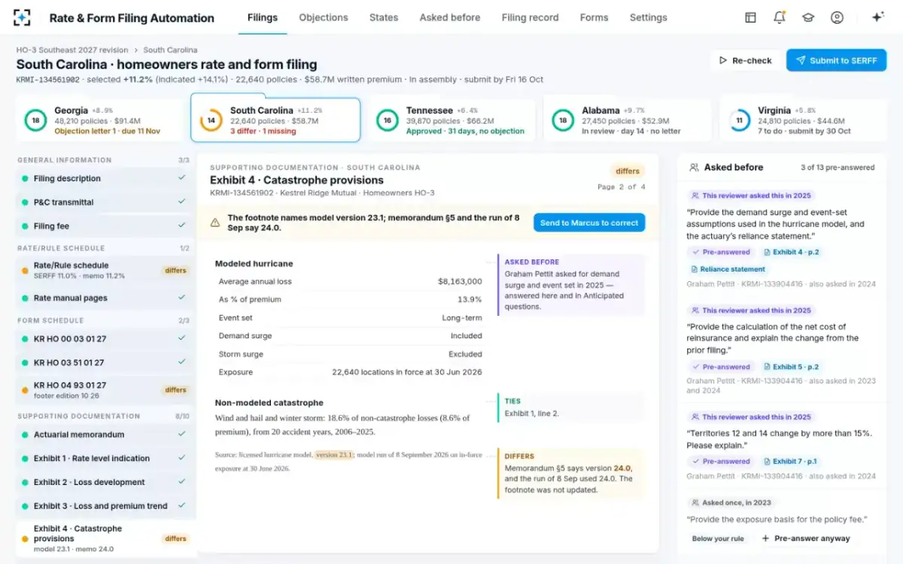The width and height of the screenshot is (903, 564).
Task: Open the Forms tab
Action: tap(594, 17)
